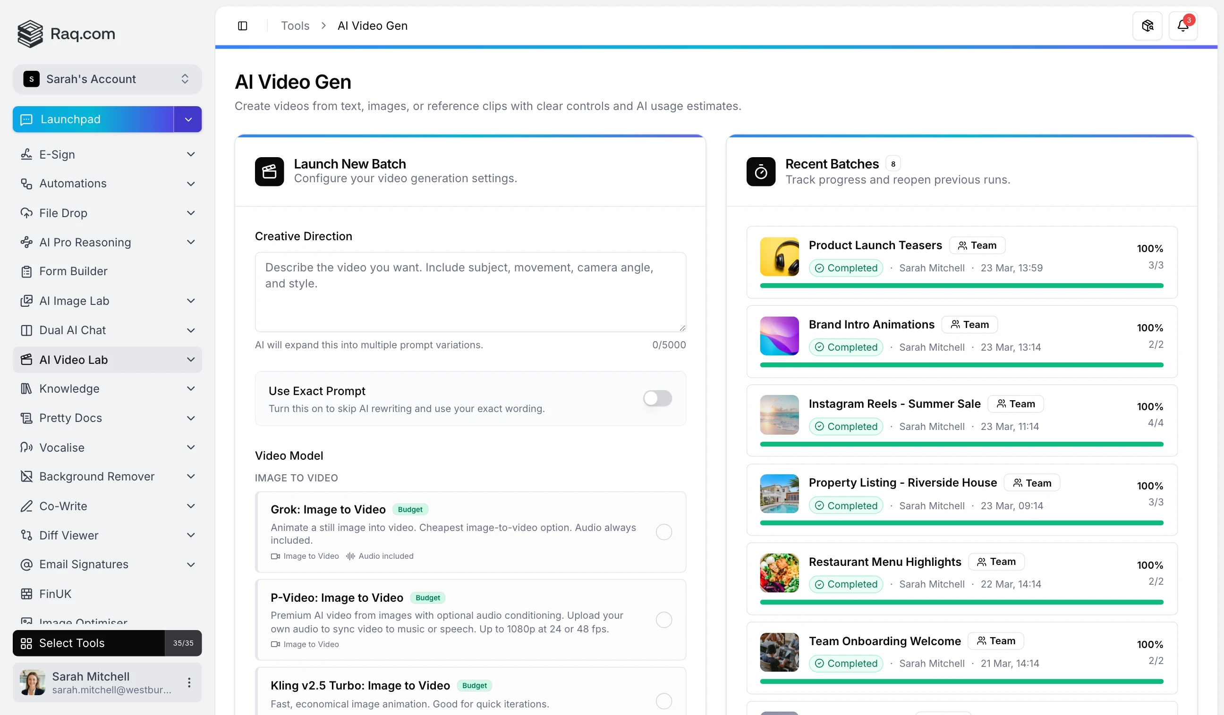Click the Team badge on Product Launch Teasers
The width and height of the screenshot is (1224, 715).
coord(977,245)
